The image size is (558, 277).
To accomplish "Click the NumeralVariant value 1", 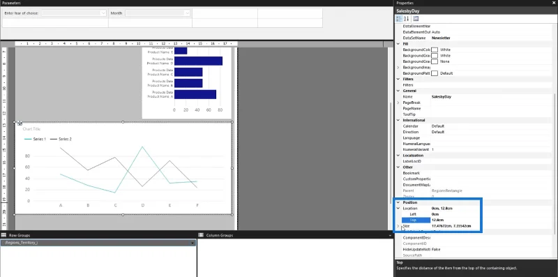I will 432,149.
